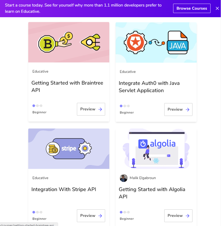Viewport: 221px width, 226px height.
Task: Click the Malik Elgabroun author name
Action: [x=143, y=178]
